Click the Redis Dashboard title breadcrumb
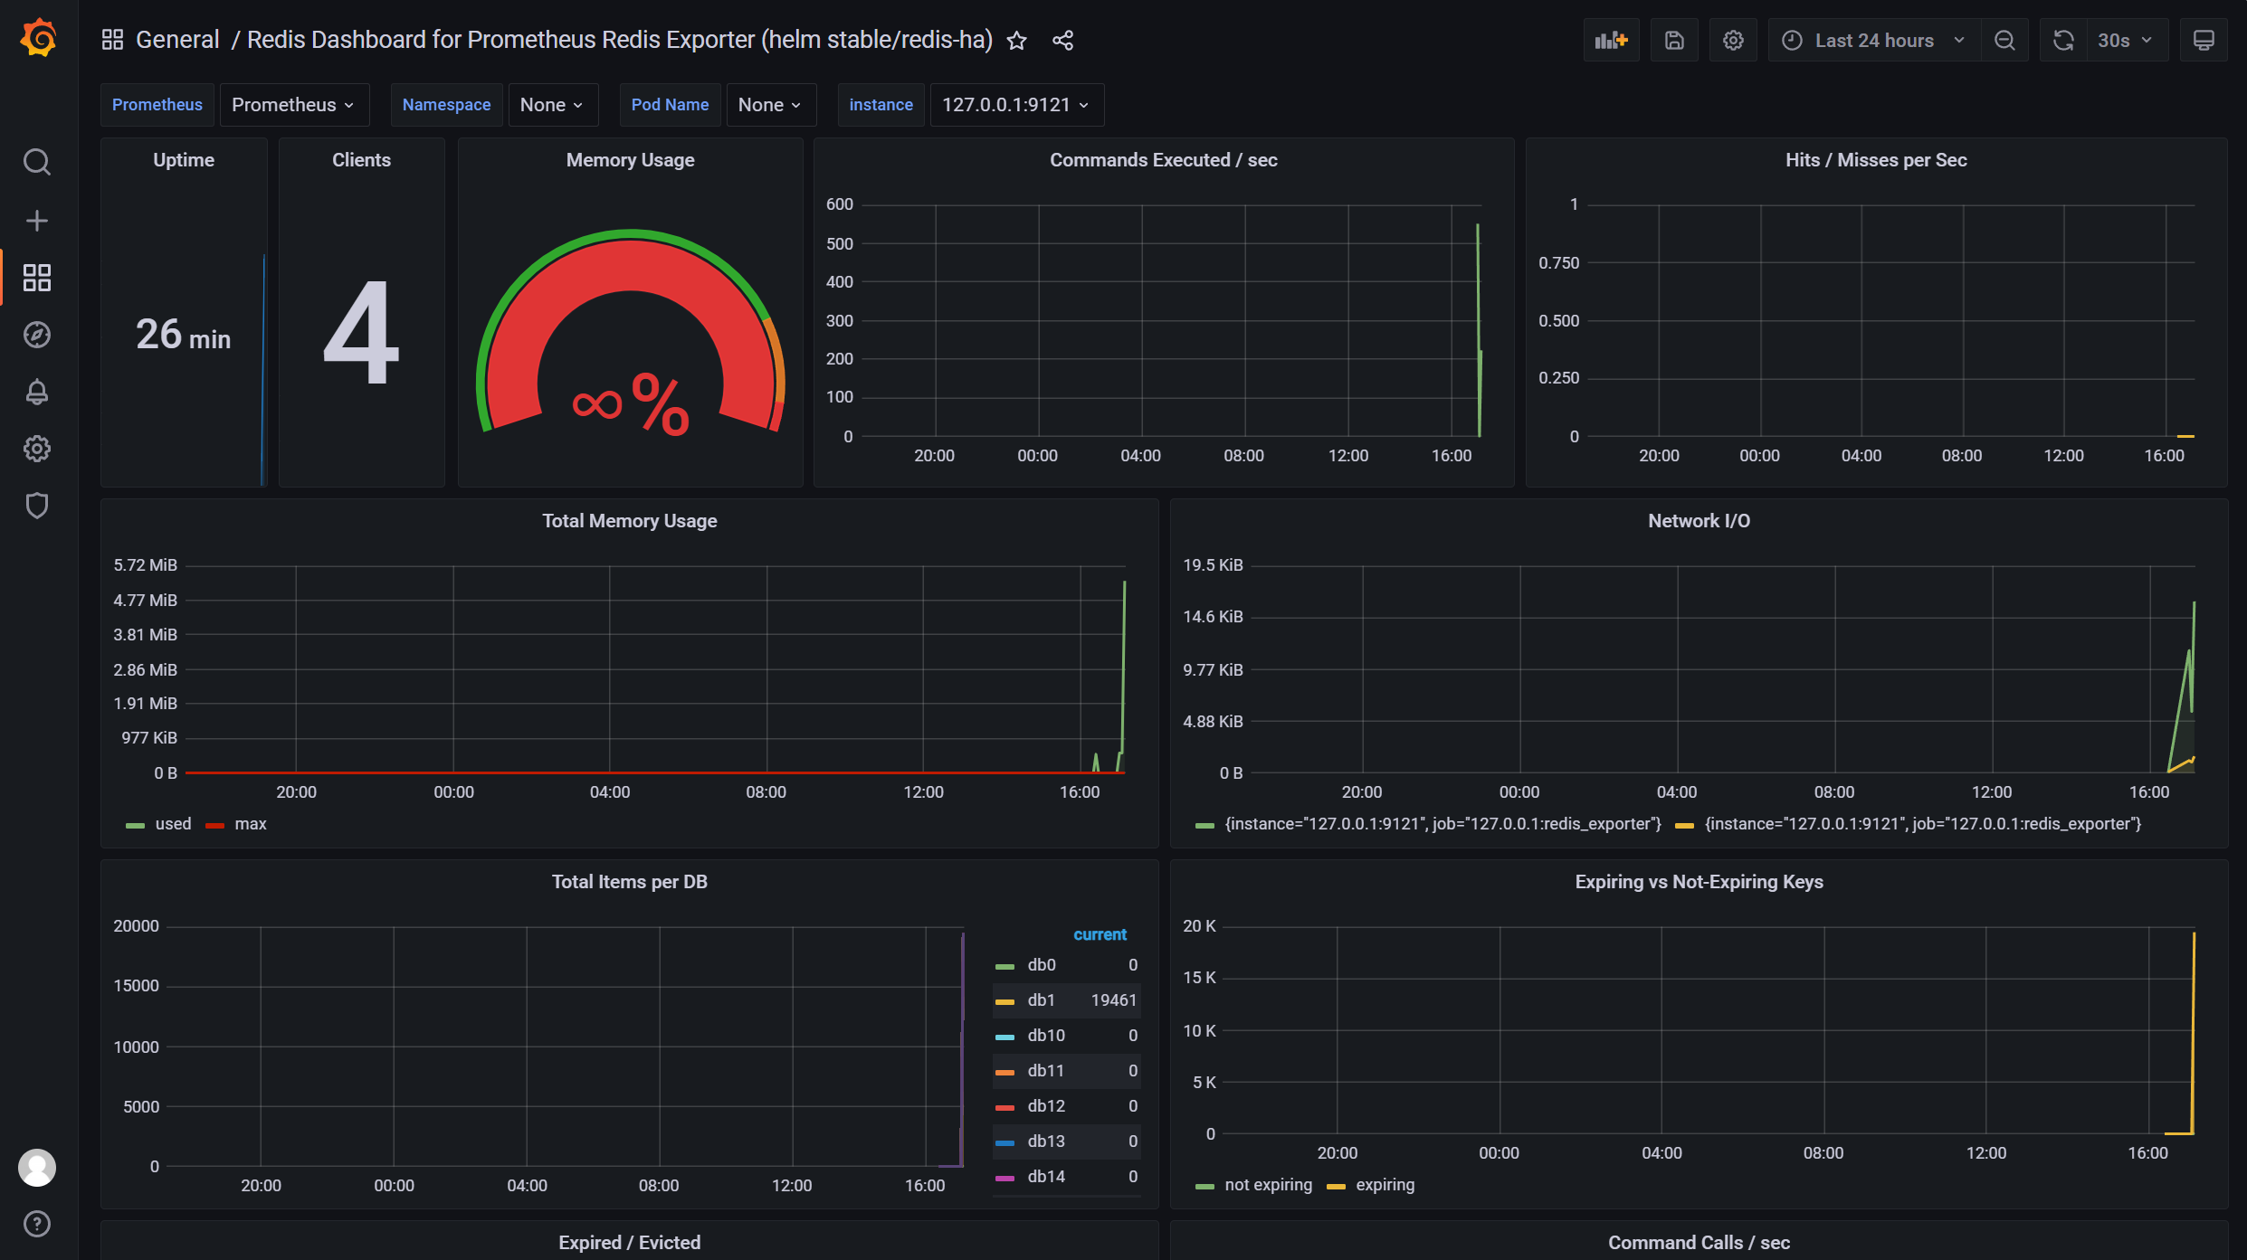The height and width of the screenshot is (1260, 2247). click(x=620, y=40)
